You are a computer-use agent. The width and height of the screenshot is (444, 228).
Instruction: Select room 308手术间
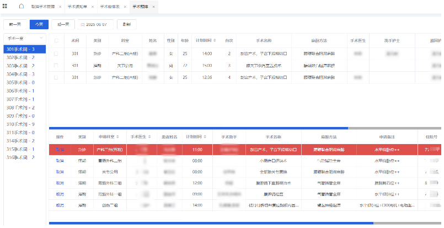tap(25, 108)
